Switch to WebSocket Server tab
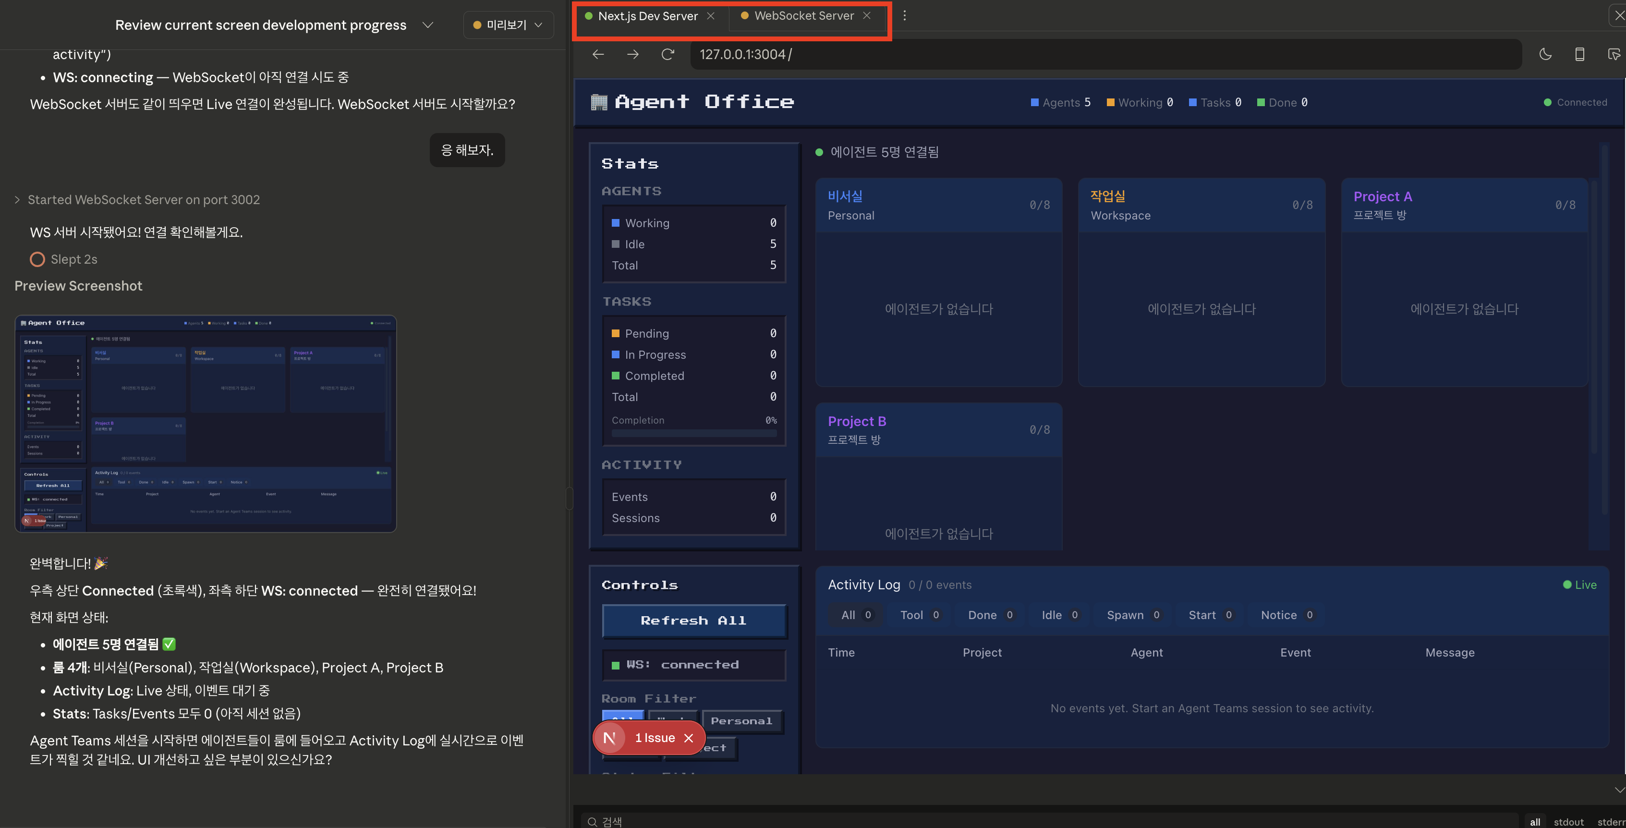1626x828 pixels. tap(803, 16)
